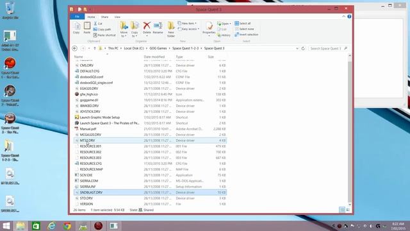Go up one folder level
This screenshot has height=231, width=410.
[x=95, y=49]
